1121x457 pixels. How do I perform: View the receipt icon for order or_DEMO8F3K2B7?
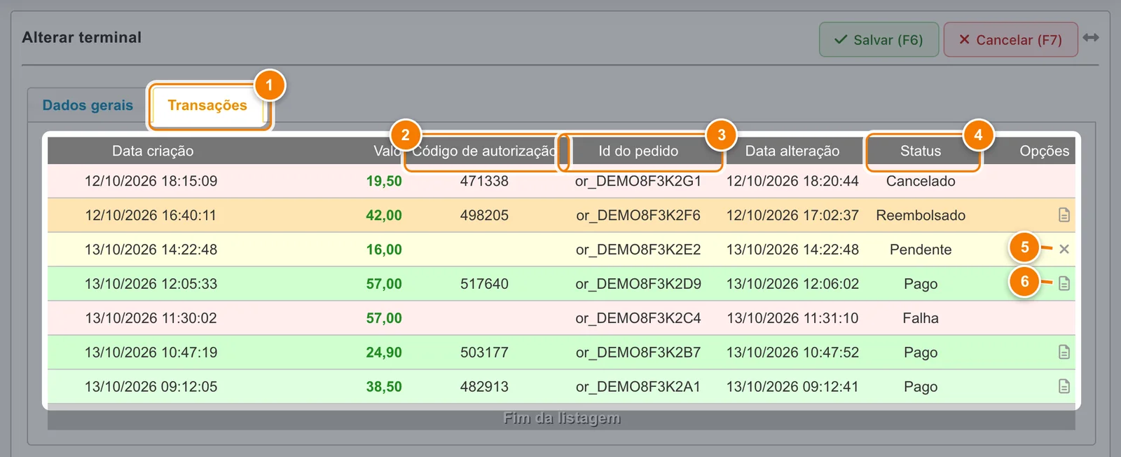[x=1064, y=353]
